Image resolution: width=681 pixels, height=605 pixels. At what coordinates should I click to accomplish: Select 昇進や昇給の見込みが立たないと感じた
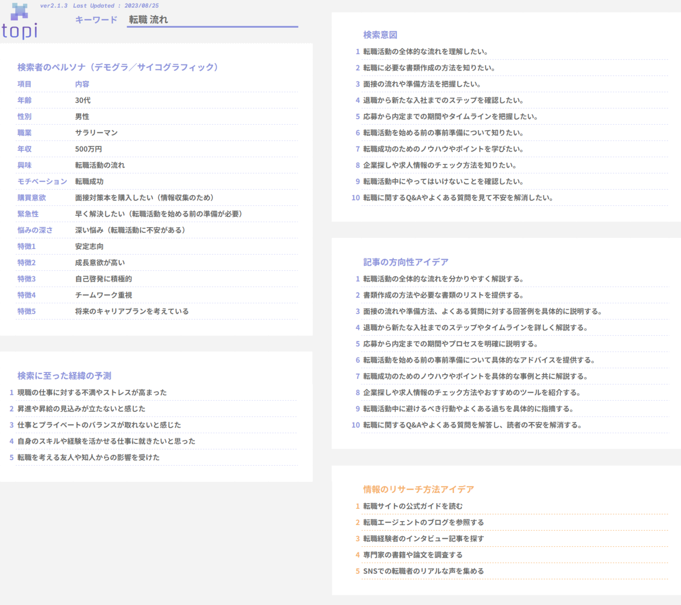point(81,409)
